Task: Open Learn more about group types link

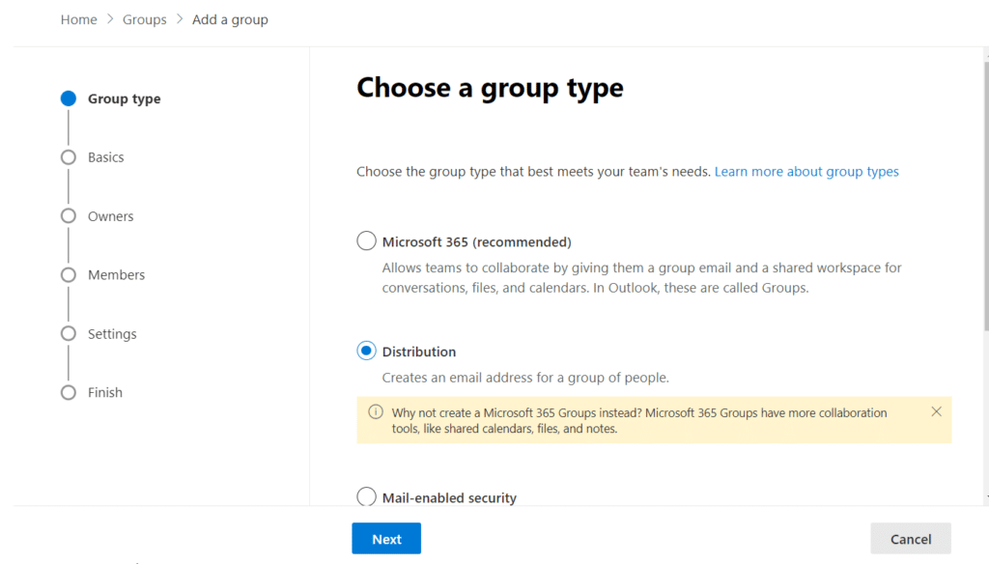Action: pos(806,172)
